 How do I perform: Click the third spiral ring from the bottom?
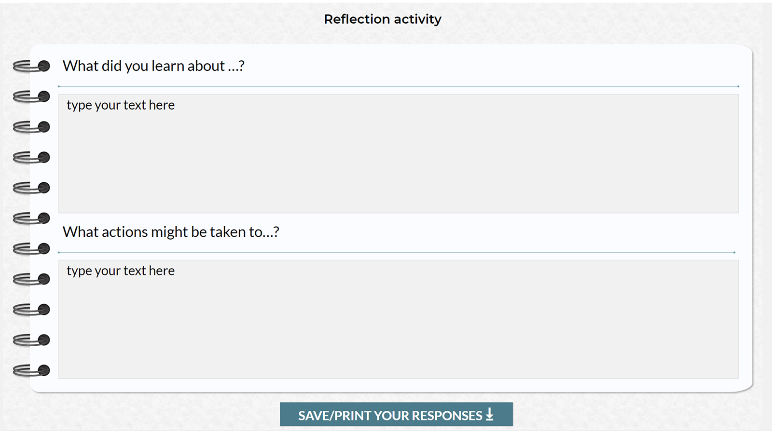(31, 309)
